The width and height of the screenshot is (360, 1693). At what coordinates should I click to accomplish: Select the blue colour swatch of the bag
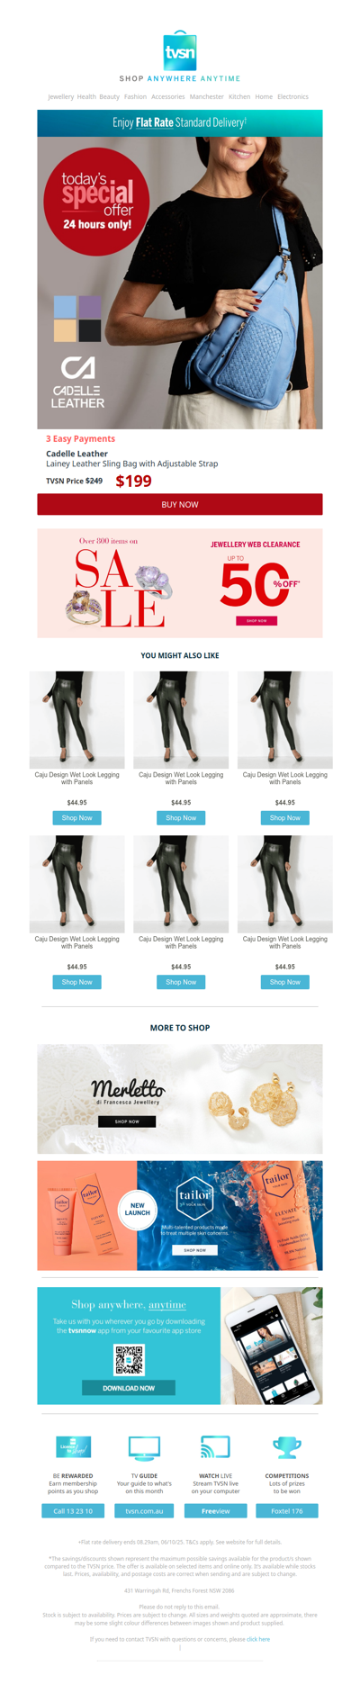pos(65,307)
